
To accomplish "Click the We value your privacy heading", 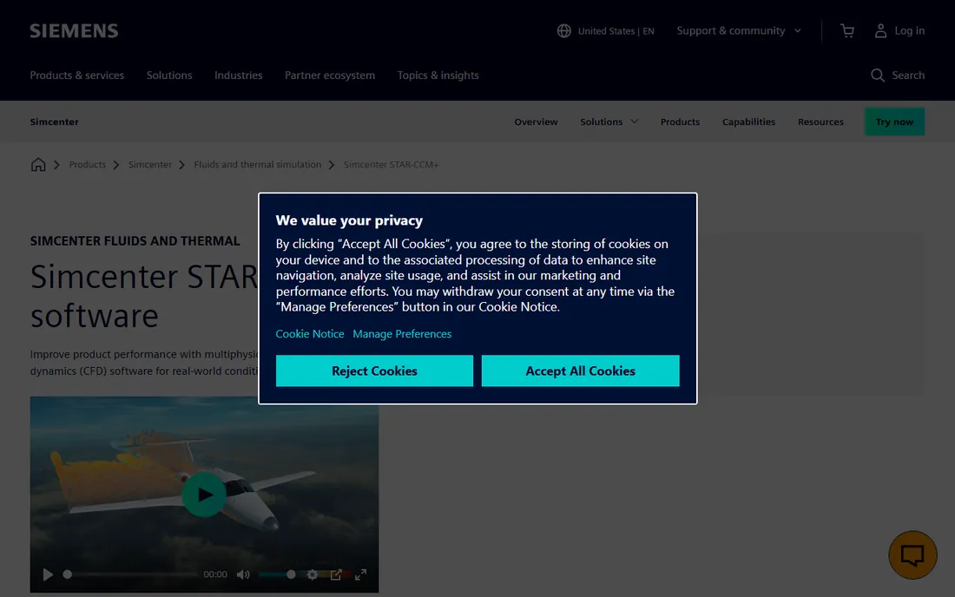I will (349, 220).
